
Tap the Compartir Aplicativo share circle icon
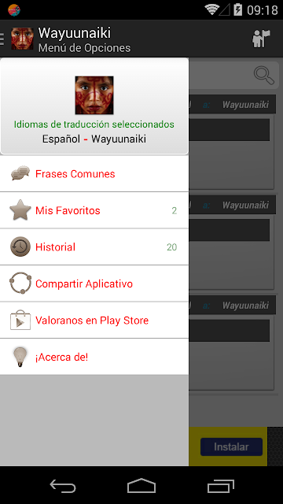pos(20,283)
